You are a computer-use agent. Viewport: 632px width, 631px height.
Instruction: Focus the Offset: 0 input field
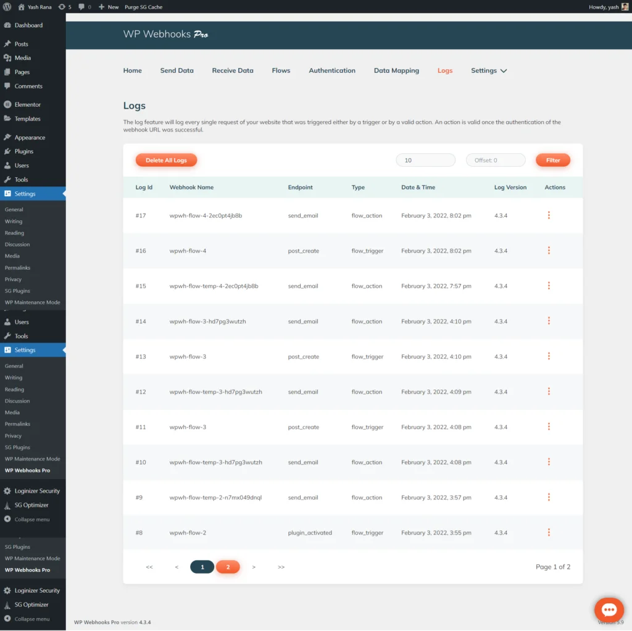[496, 160]
